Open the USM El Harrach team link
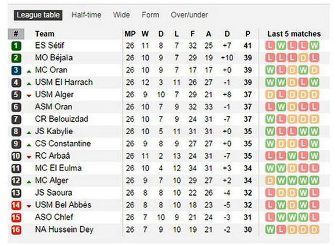The image size is (334, 245). [x=64, y=82]
